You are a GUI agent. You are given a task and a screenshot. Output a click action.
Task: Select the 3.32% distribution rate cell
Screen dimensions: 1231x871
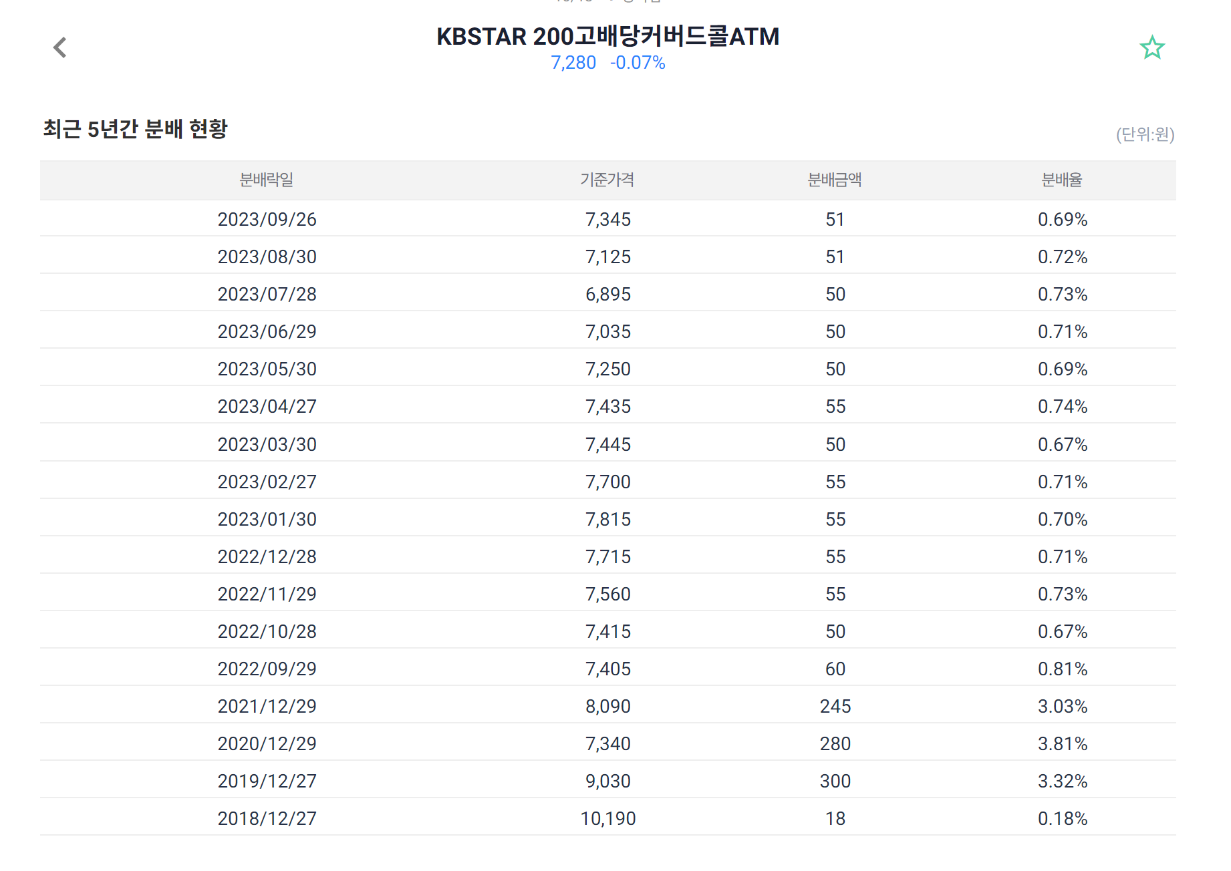[1063, 781]
